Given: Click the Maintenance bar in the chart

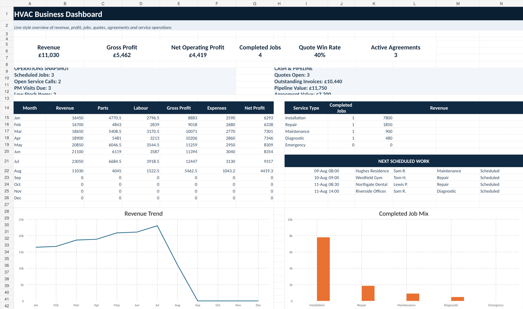Looking at the screenshot, I should (x=413, y=297).
